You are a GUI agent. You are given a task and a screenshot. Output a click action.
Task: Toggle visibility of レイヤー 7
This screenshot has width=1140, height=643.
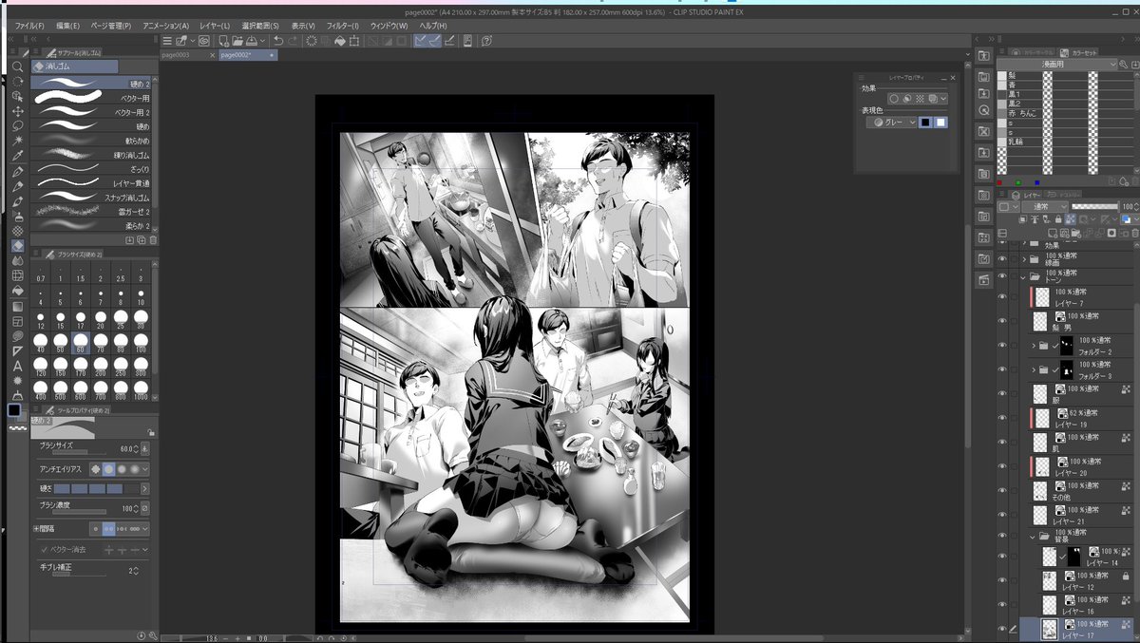(x=1001, y=297)
